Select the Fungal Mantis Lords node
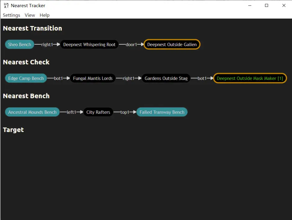This screenshot has height=220, width=292. tap(93, 78)
